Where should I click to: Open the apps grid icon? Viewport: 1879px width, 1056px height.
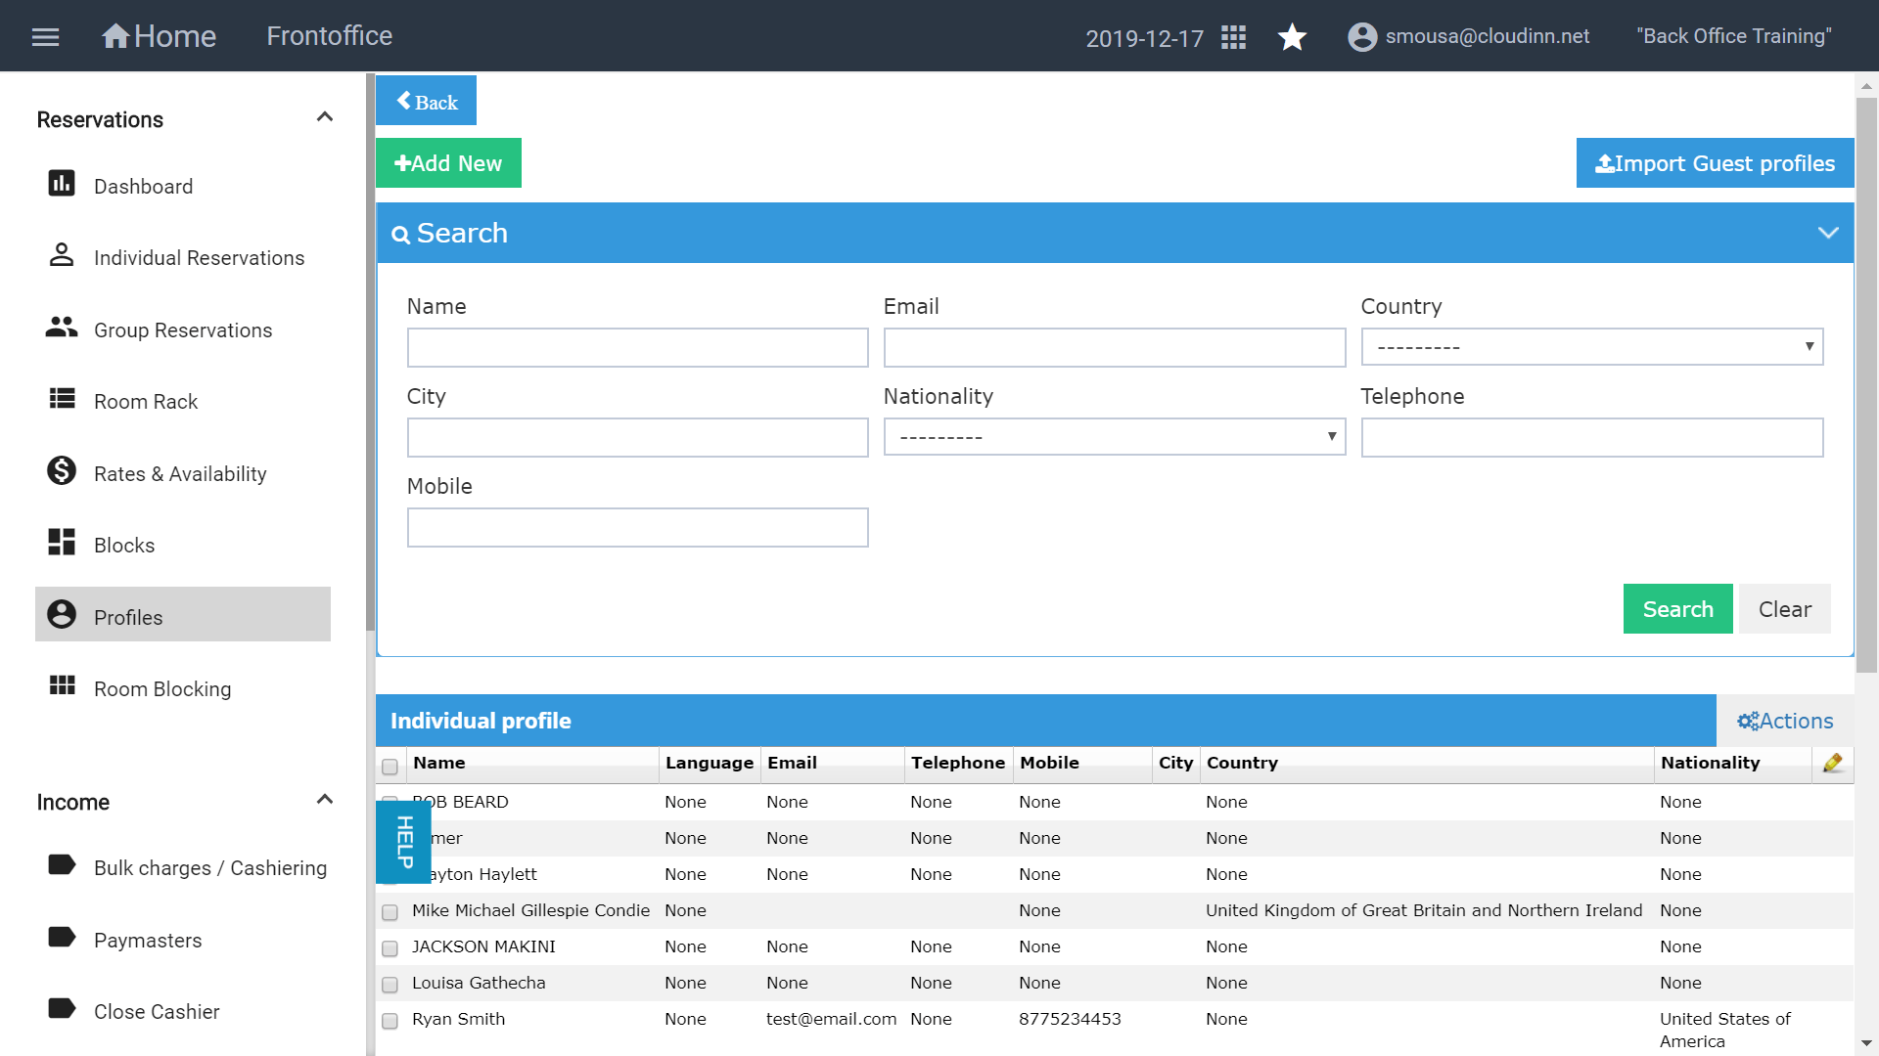pos(1233,37)
